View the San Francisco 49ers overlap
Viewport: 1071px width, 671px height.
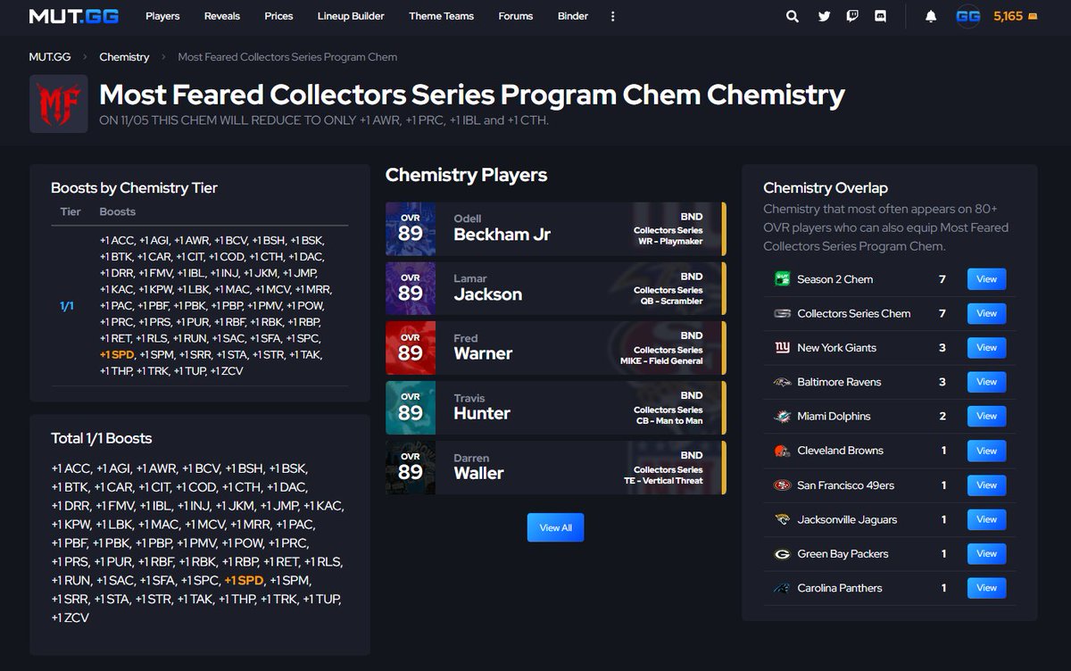pyautogui.click(x=986, y=485)
